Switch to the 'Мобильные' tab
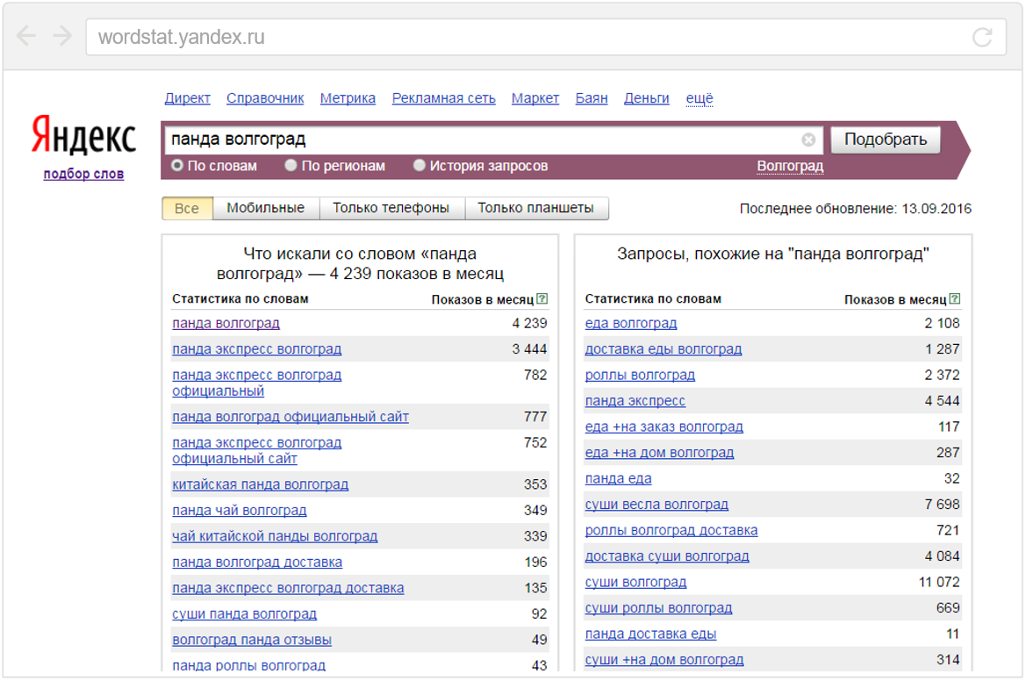This screenshot has height=681, width=1026. pyautogui.click(x=266, y=208)
